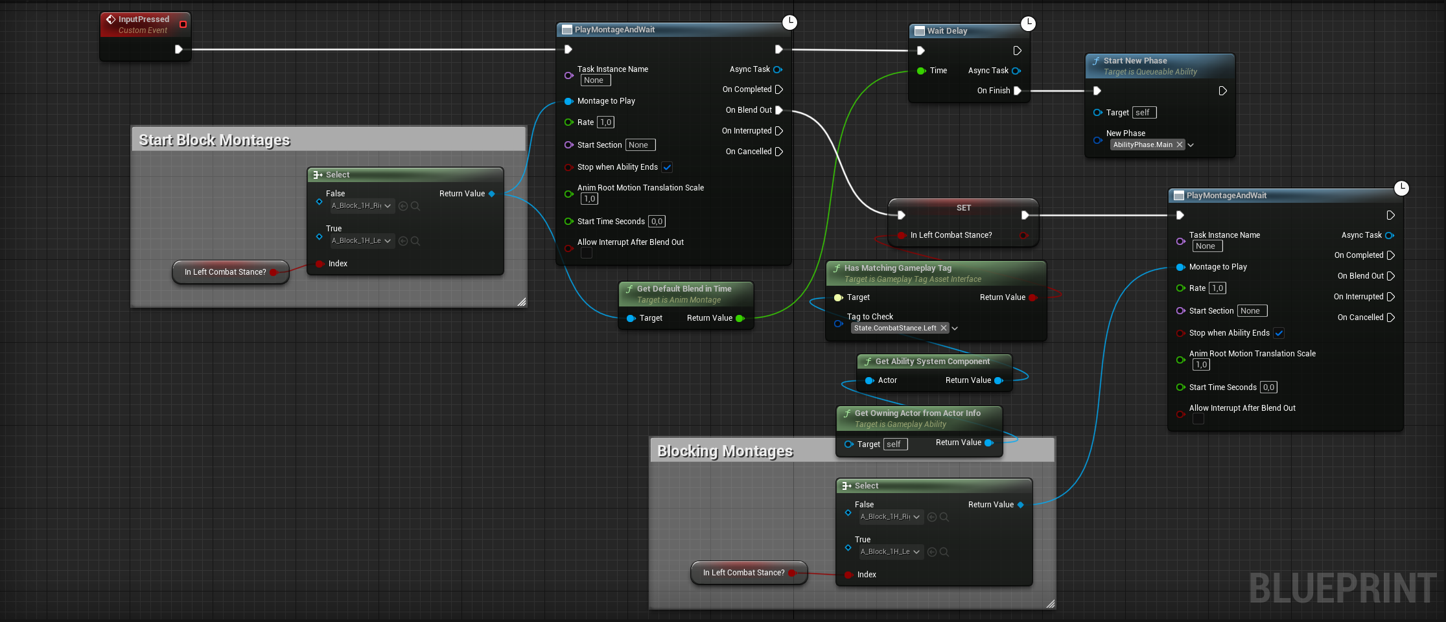Viewport: 1446px width, 622px height.
Task: Remove the State.CombatStance.Left tag with its X
Action: tap(944, 328)
